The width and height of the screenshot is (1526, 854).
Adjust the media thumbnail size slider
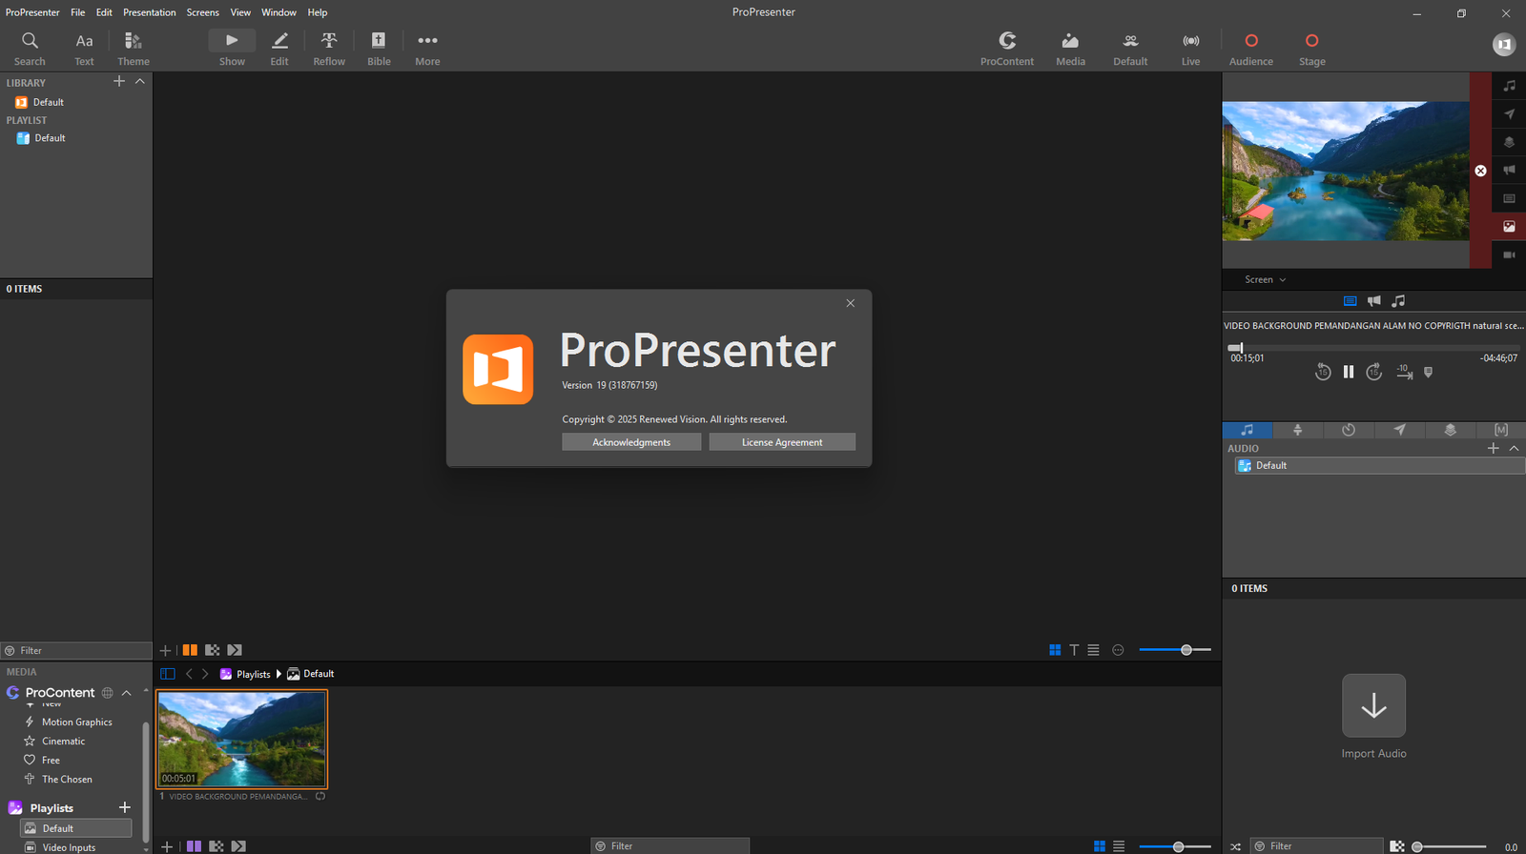click(1175, 846)
